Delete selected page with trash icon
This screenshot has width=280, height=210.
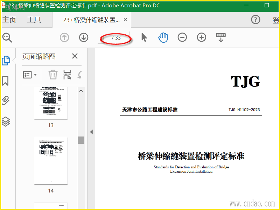click(53, 75)
